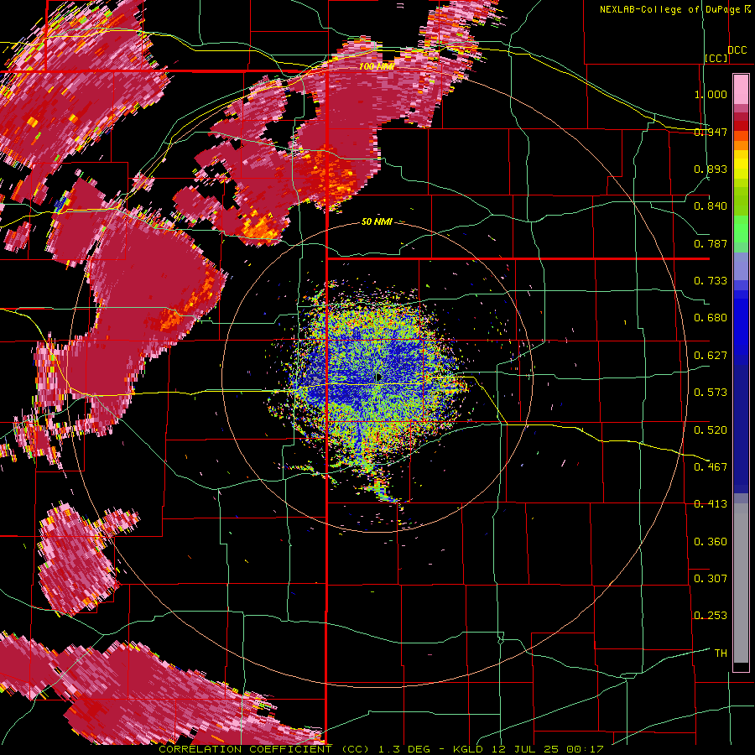The image size is (755, 755).
Task: Click the 0.680 colorbar value
Action: coord(711,318)
